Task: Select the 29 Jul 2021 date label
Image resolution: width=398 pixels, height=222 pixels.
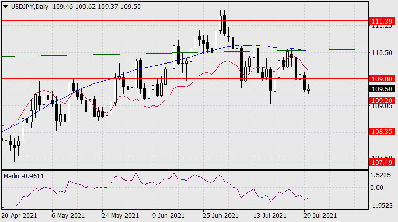Action: pos(320,216)
